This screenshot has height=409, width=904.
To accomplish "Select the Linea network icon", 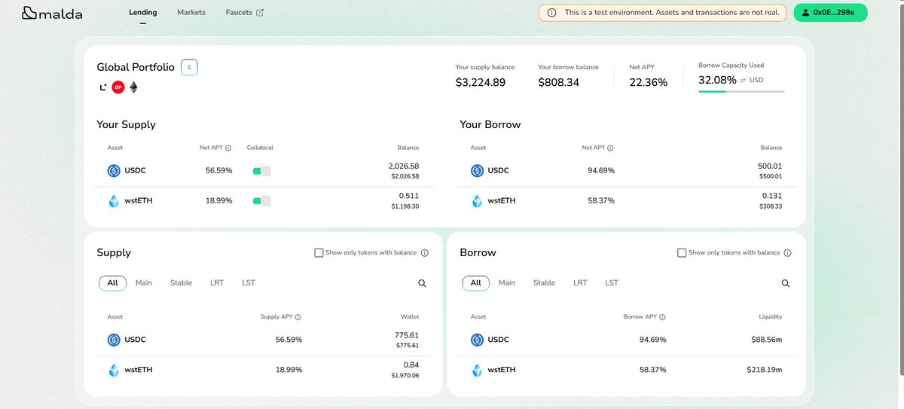I will (x=103, y=87).
